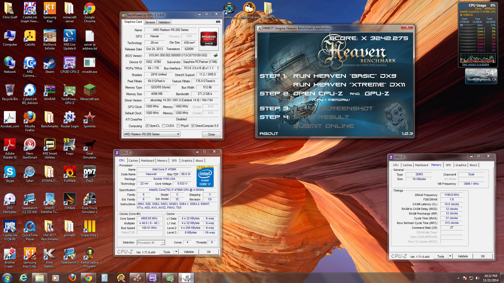The image size is (504, 283).
Task: Open Kerbal Space Program desktop icon
Action: [x=90, y=258]
